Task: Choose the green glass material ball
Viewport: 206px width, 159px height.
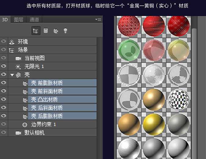Action: 129,50
